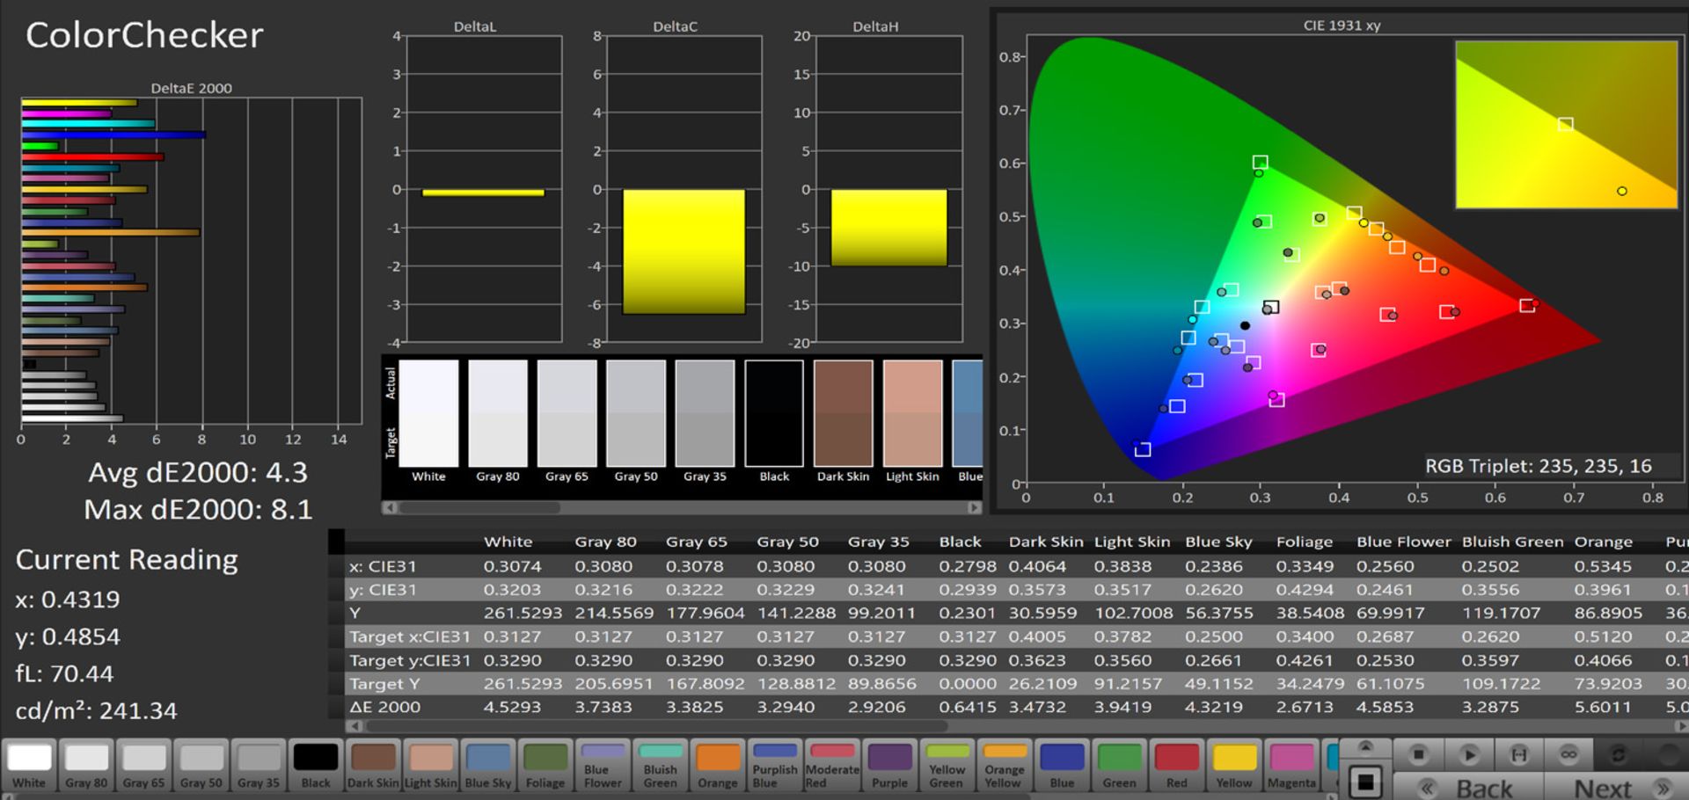Click the read series icon with brackets
The height and width of the screenshot is (800, 1689).
tap(1518, 754)
